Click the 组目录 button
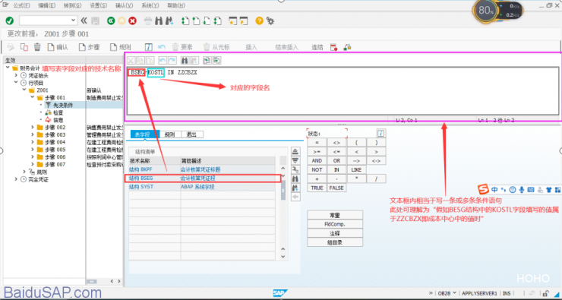 [x=335, y=242]
